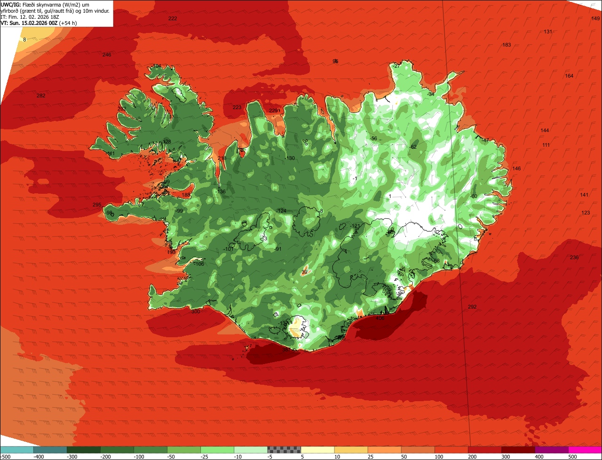Click the flux value '236' southeast of Iceland
Viewport: 602px width, 460px height.
[x=574, y=258]
